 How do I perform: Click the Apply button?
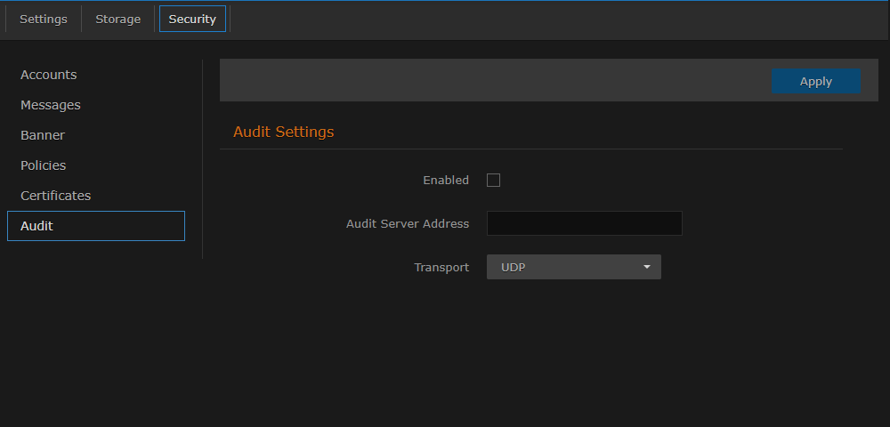tap(815, 81)
